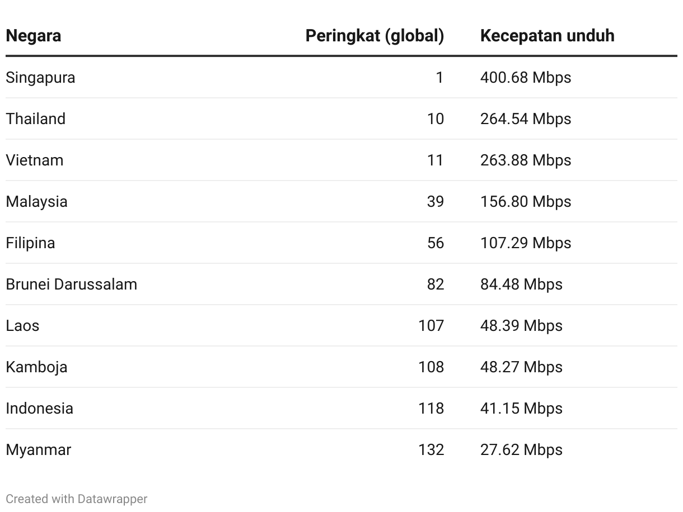This screenshot has width=683, height=512.
Task: Click the 27.62 Mbps speed value
Action: click(521, 449)
